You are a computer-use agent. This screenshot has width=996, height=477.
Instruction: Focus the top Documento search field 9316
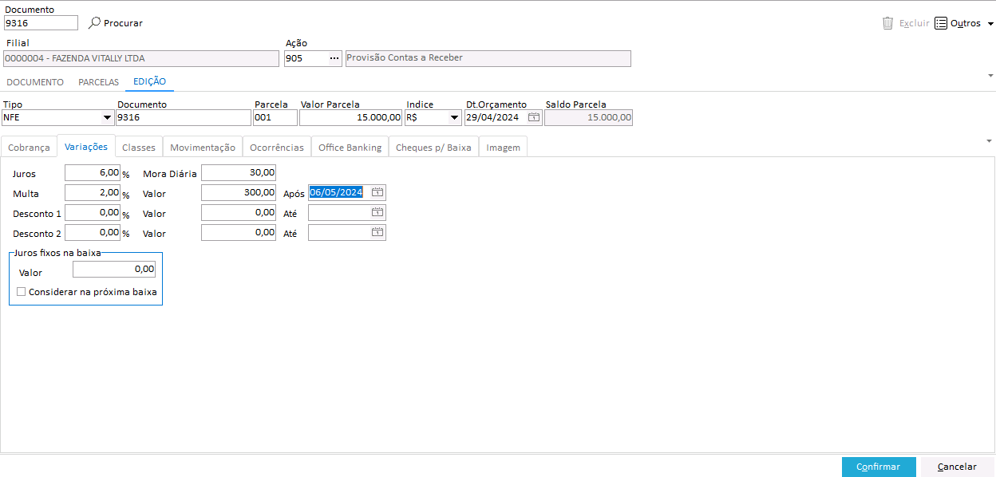(x=41, y=23)
